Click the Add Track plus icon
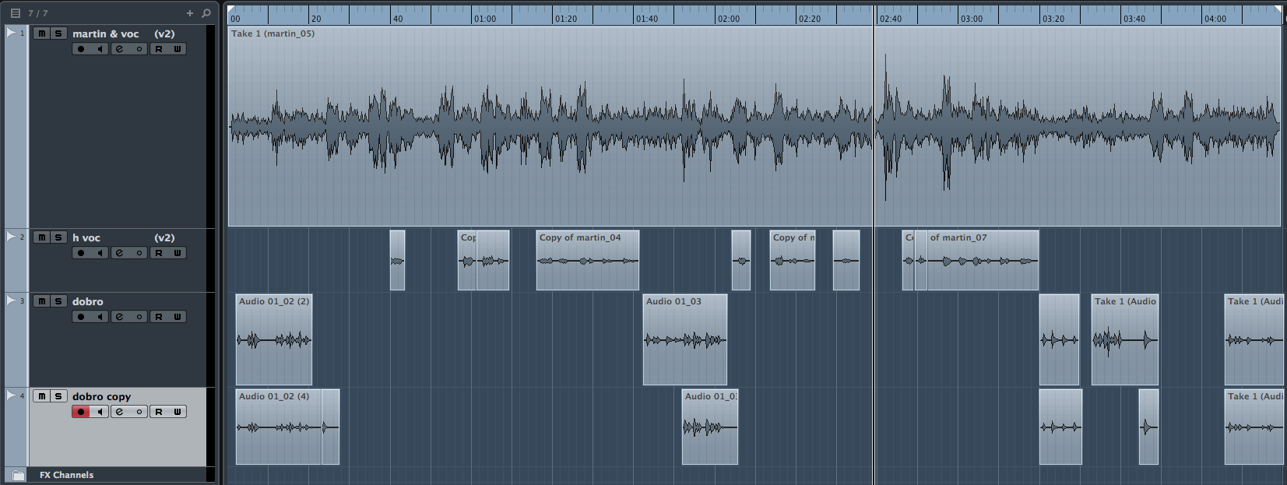The image size is (1287, 485). 189,13
